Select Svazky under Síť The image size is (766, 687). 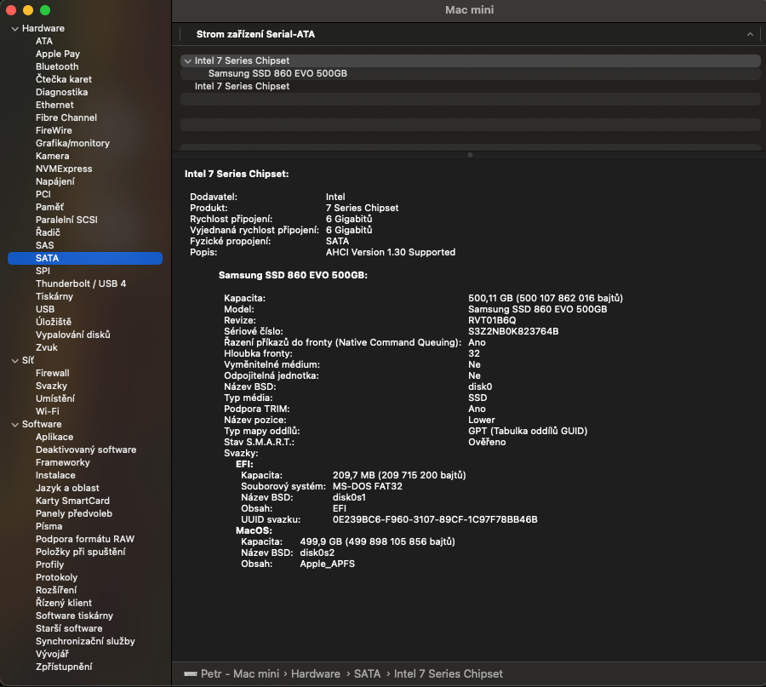coord(51,386)
